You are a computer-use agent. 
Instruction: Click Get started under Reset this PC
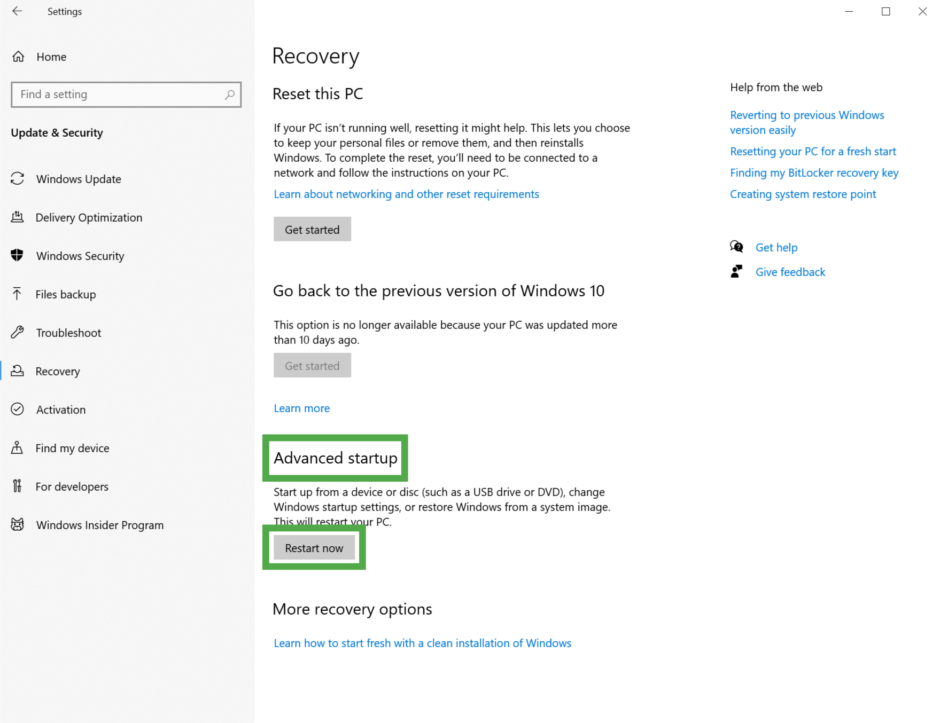tap(312, 229)
